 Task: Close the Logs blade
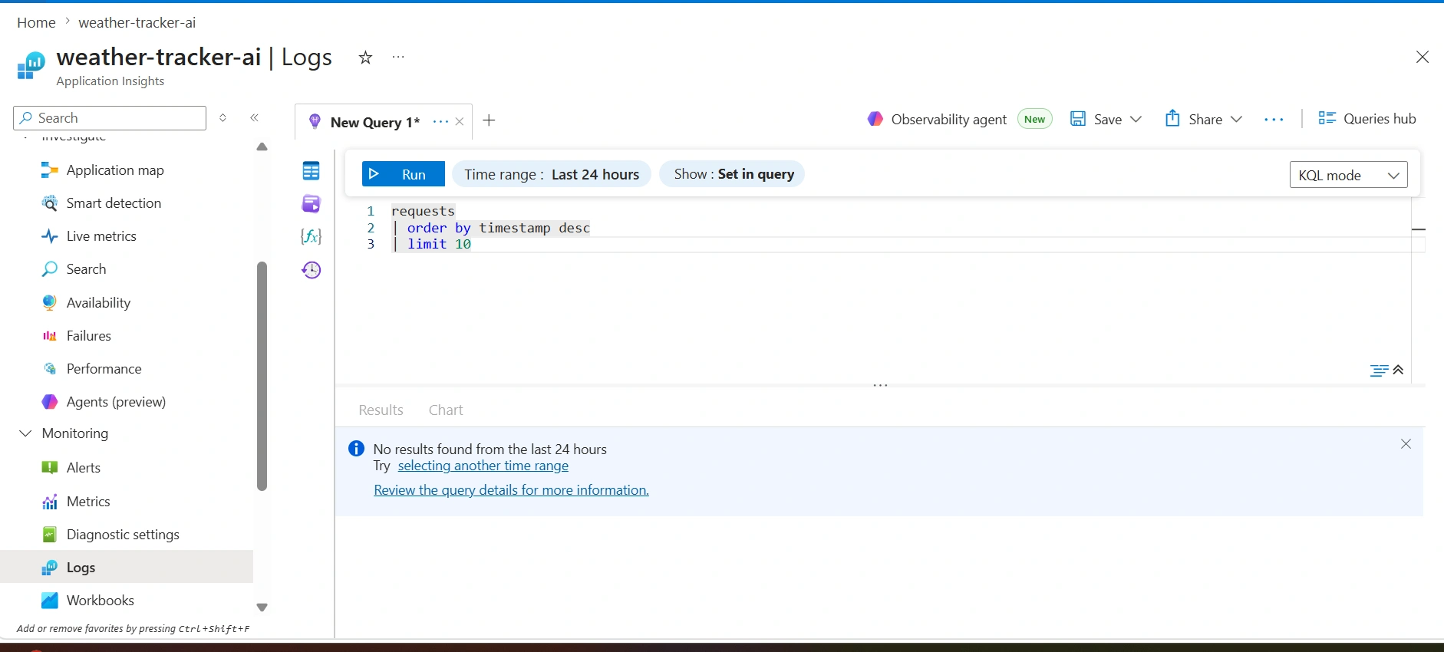click(x=1422, y=58)
